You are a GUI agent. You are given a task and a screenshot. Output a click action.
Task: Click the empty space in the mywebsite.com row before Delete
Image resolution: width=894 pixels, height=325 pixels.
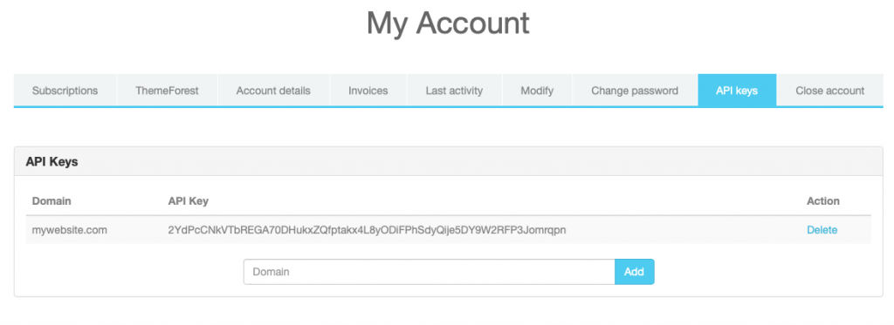click(684, 230)
